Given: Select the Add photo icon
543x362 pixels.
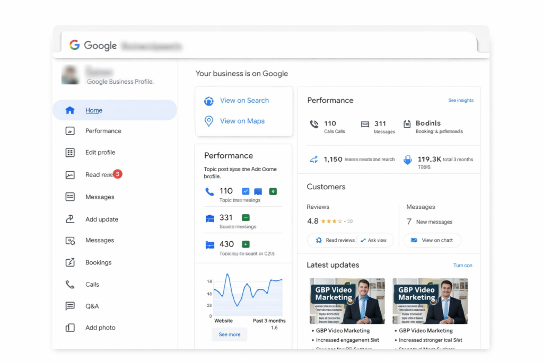Looking at the screenshot, I should pyautogui.click(x=70, y=328).
